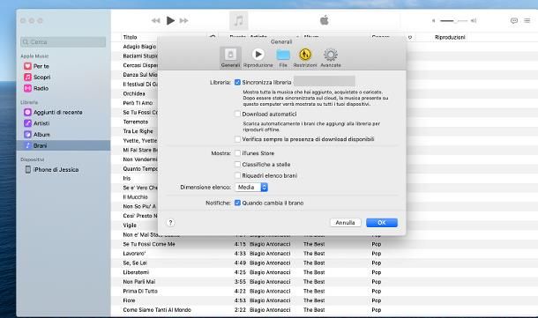Select the song Liberatemi
The height and width of the screenshot is (318, 538).
point(136,272)
